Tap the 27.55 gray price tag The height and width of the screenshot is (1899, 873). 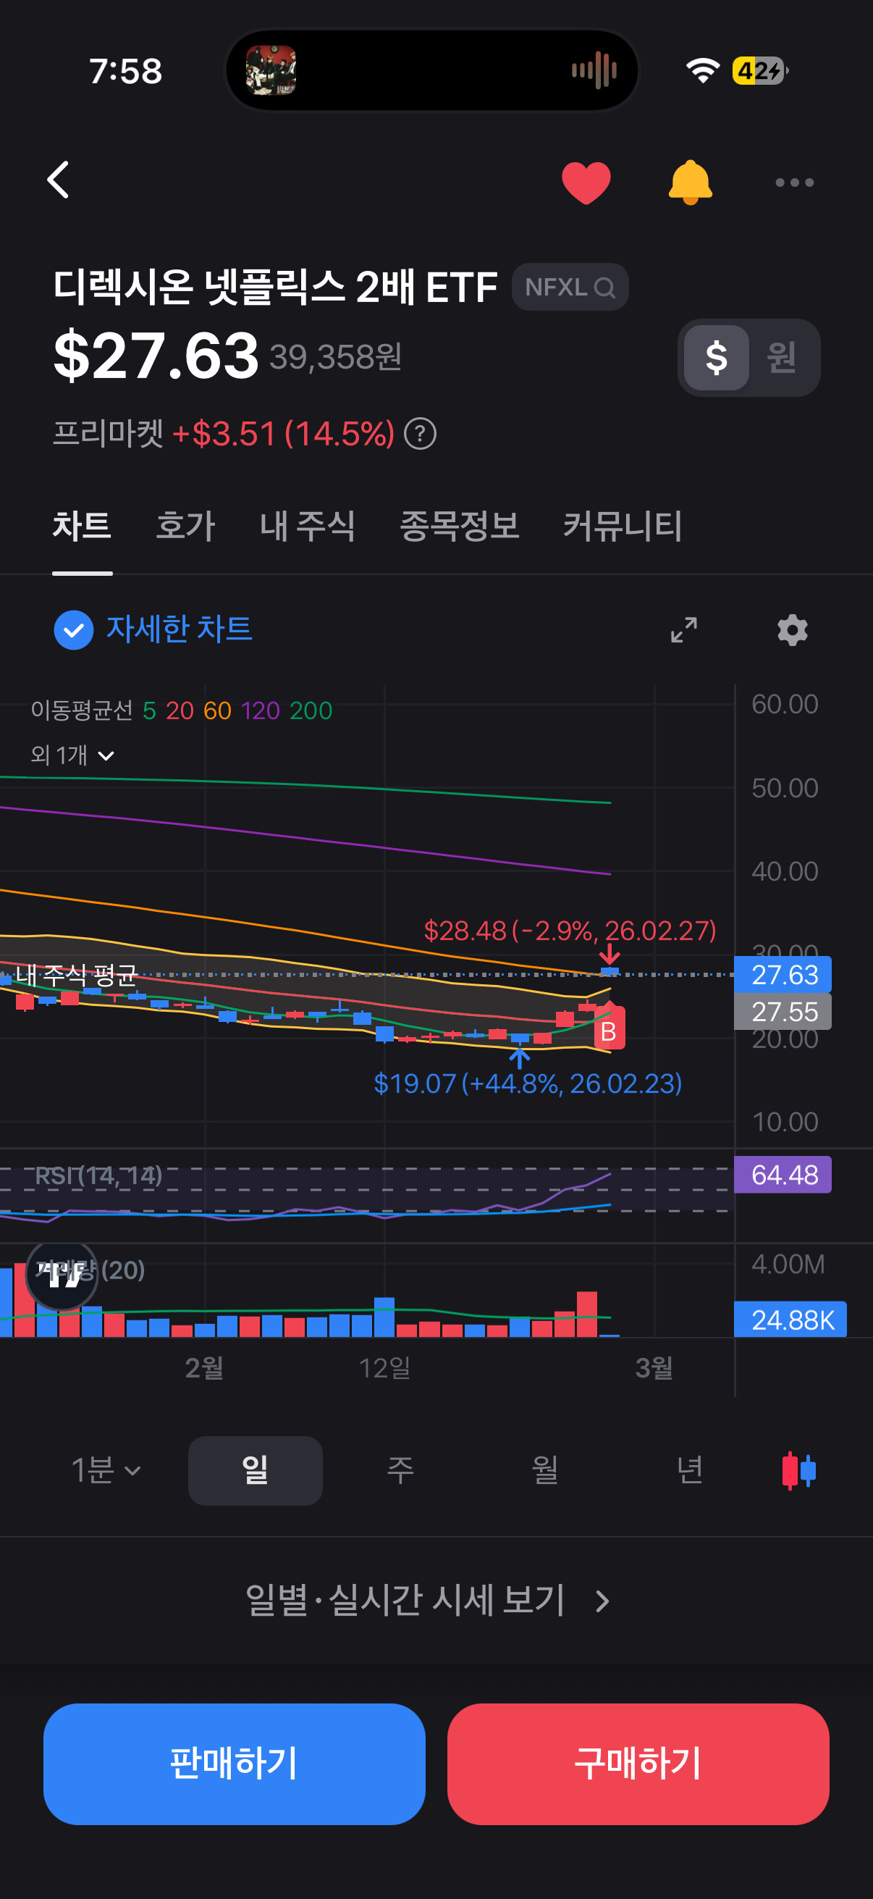783,1011
